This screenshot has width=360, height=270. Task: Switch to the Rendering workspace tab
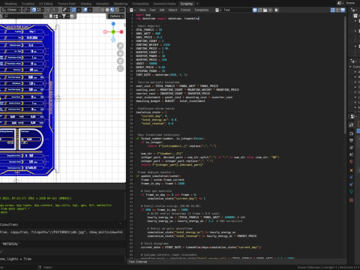(121, 4)
